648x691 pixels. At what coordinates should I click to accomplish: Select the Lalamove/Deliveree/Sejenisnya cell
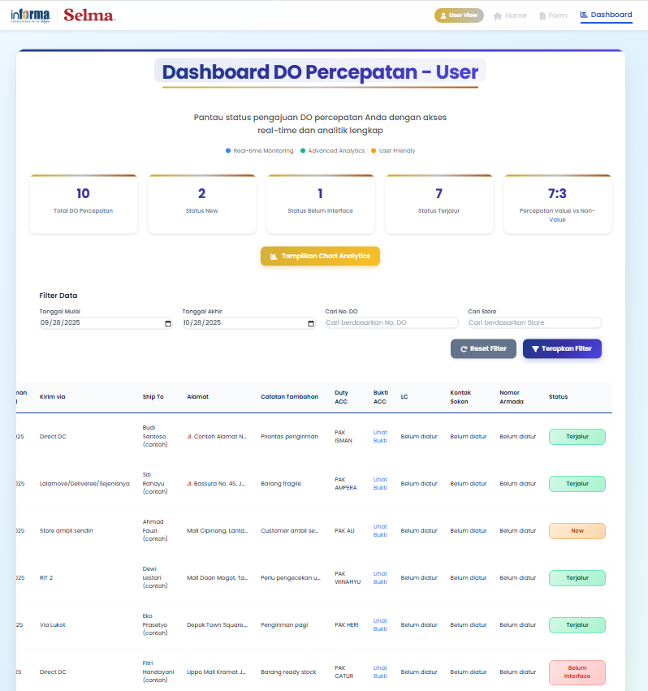(x=84, y=483)
